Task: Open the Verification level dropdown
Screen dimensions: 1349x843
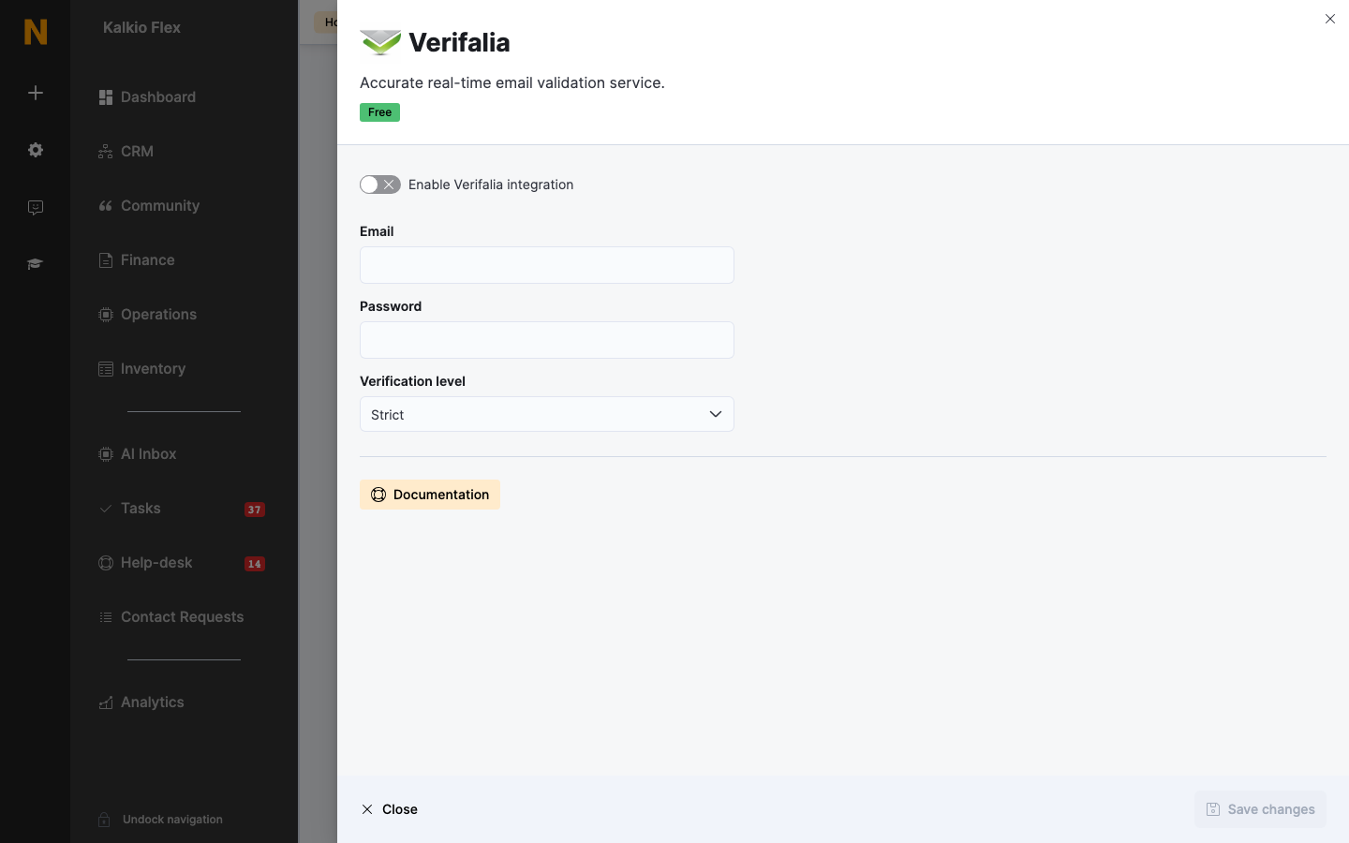Action: (547, 414)
